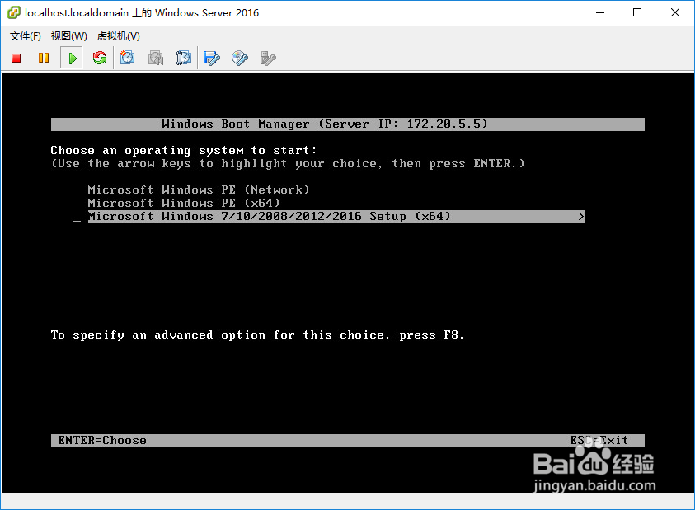Click the highlighted Windows Boot Manager title bar
Viewport: 695px width, 510px height.
click(x=347, y=124)
